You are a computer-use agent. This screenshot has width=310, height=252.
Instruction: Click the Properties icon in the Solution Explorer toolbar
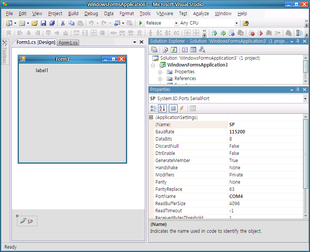pos(154,49)
